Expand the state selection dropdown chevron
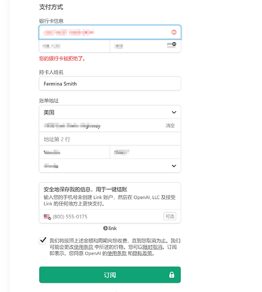This screenshot has height=292, width=262. coord(174,166)
